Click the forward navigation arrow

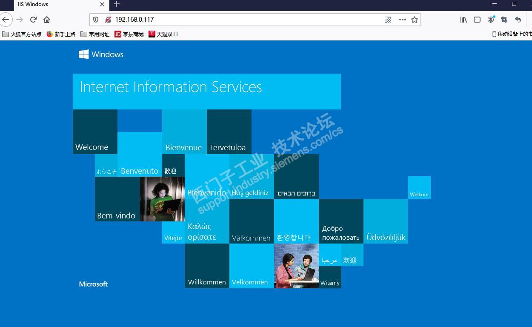click(20, 20)
